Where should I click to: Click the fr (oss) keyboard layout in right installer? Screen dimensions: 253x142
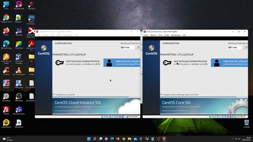click(235, 47)
